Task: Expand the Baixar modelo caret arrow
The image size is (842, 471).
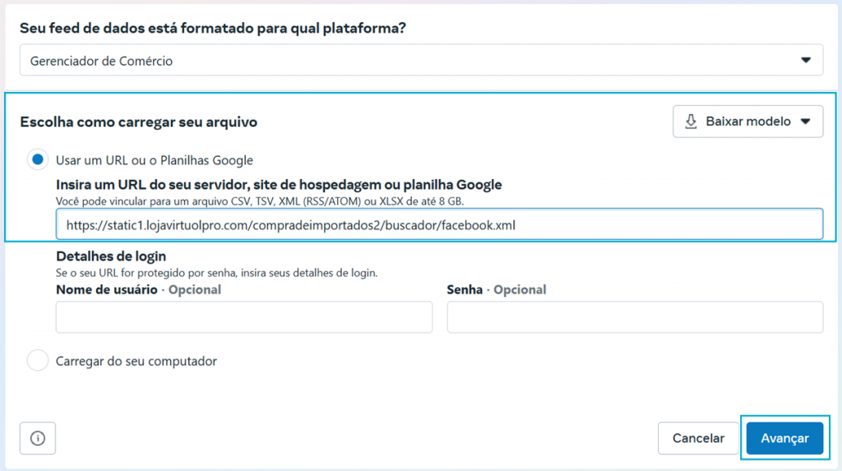Action: coord(806,122)
